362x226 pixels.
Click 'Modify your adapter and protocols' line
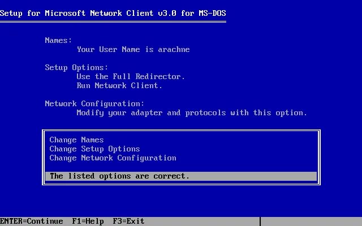coord(192,113)
